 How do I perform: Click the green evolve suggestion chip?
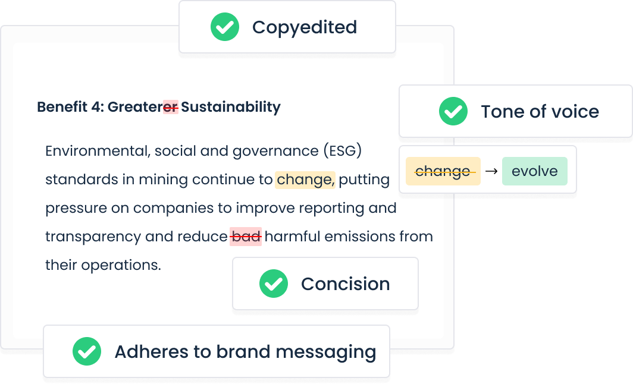[535, 171]
